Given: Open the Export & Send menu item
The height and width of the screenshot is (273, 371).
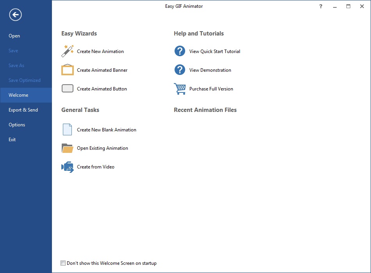Looking at the screenshot, I should pos(26,110).
